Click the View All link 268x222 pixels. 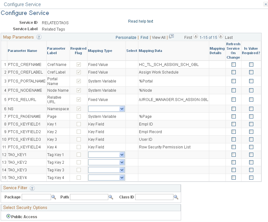159,37
